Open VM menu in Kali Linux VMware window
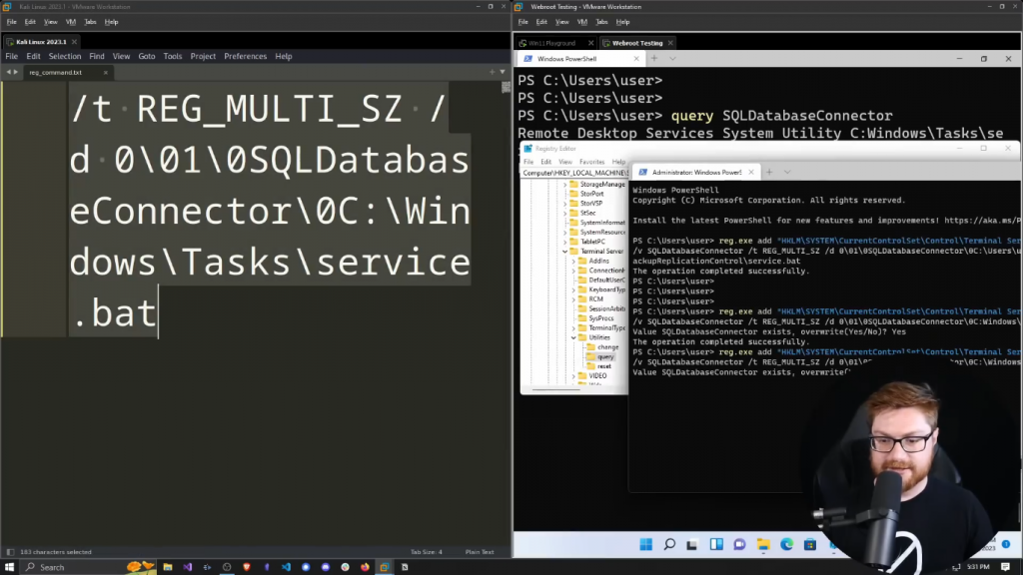The height and width of the screenshot is (575, 1023). [71, 22]
